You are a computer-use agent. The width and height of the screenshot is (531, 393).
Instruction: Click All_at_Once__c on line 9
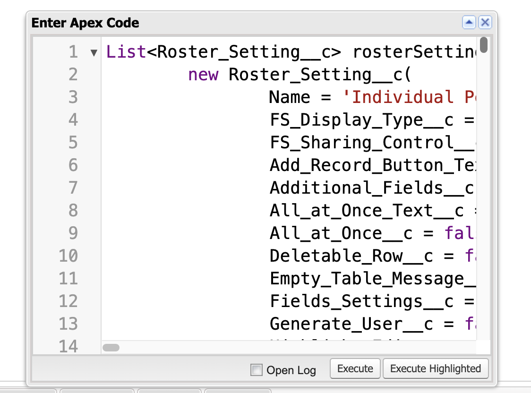pos(342,233)
